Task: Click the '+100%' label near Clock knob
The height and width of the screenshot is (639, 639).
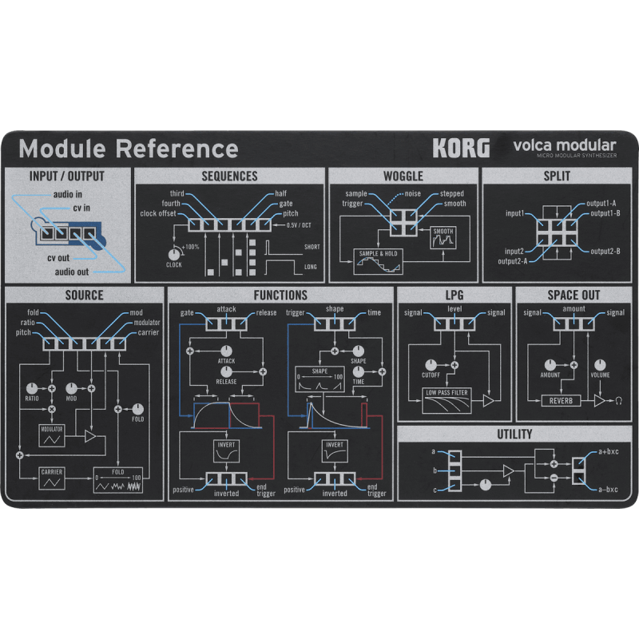Action: (x=190, y=247)
